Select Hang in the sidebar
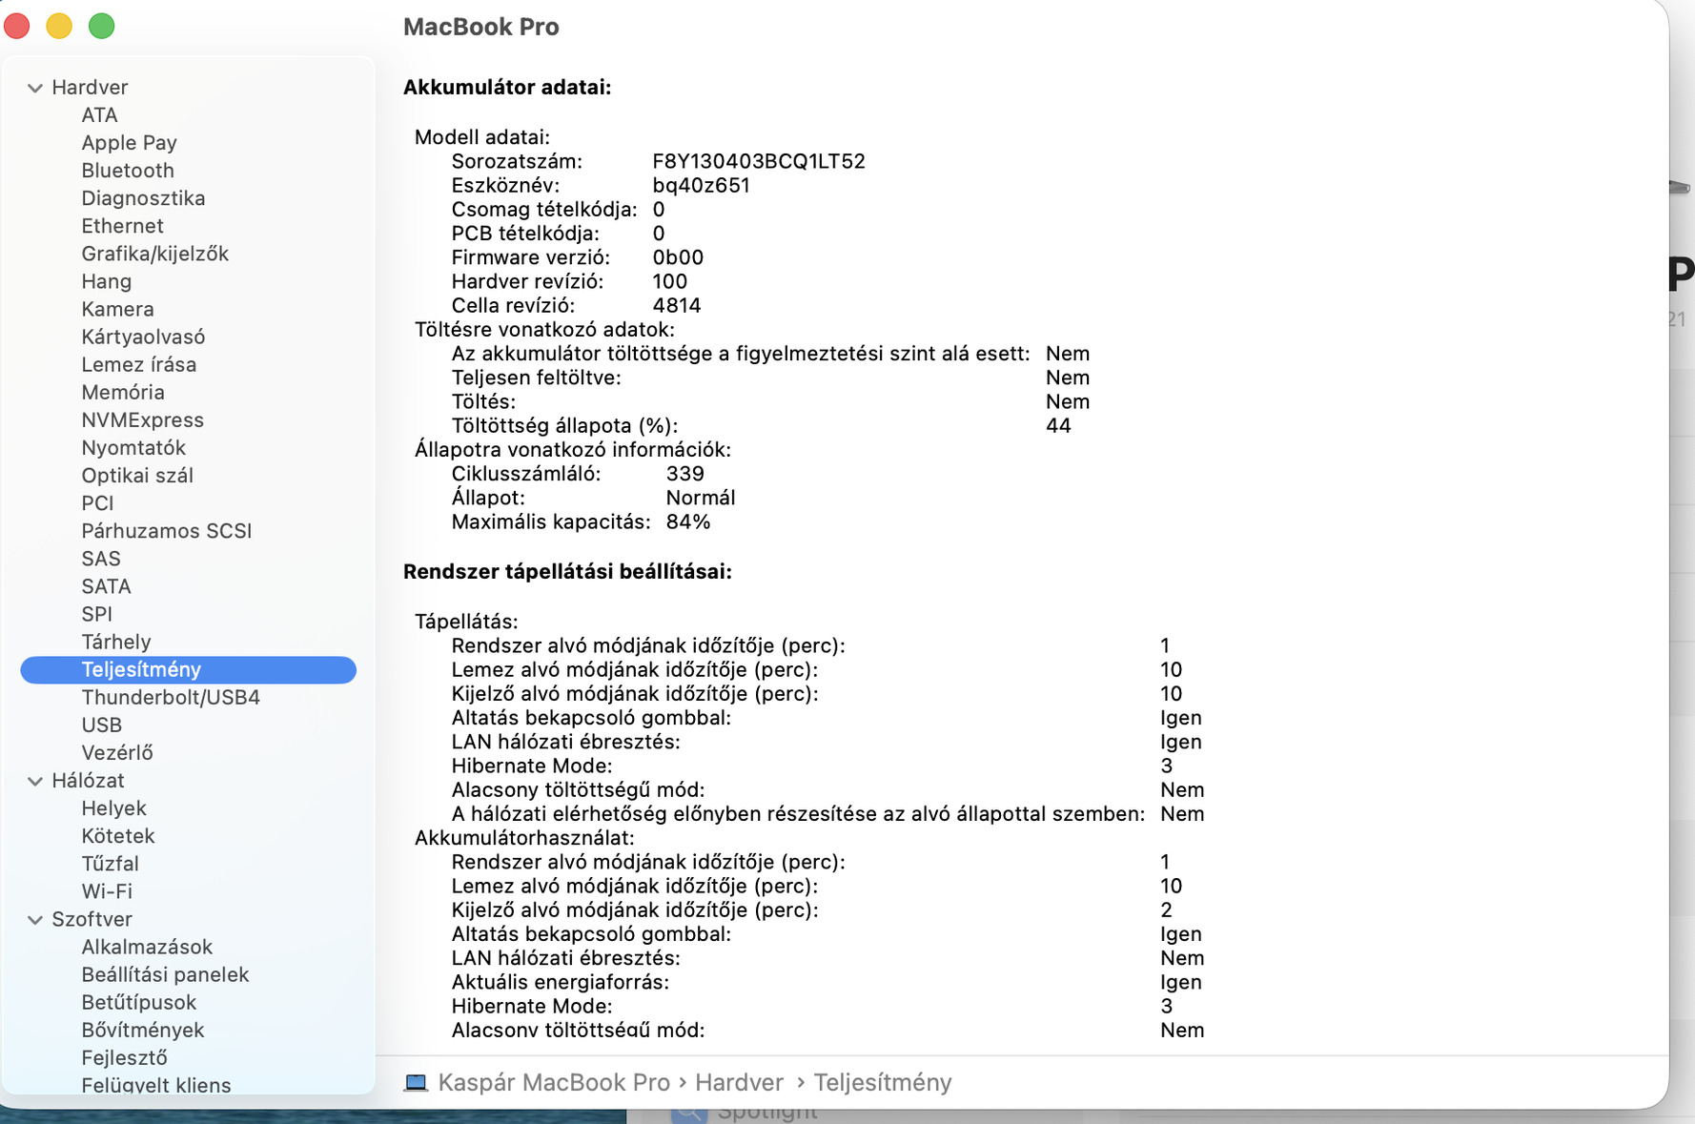The image size is (1695, 1124). tap(106, 281)
